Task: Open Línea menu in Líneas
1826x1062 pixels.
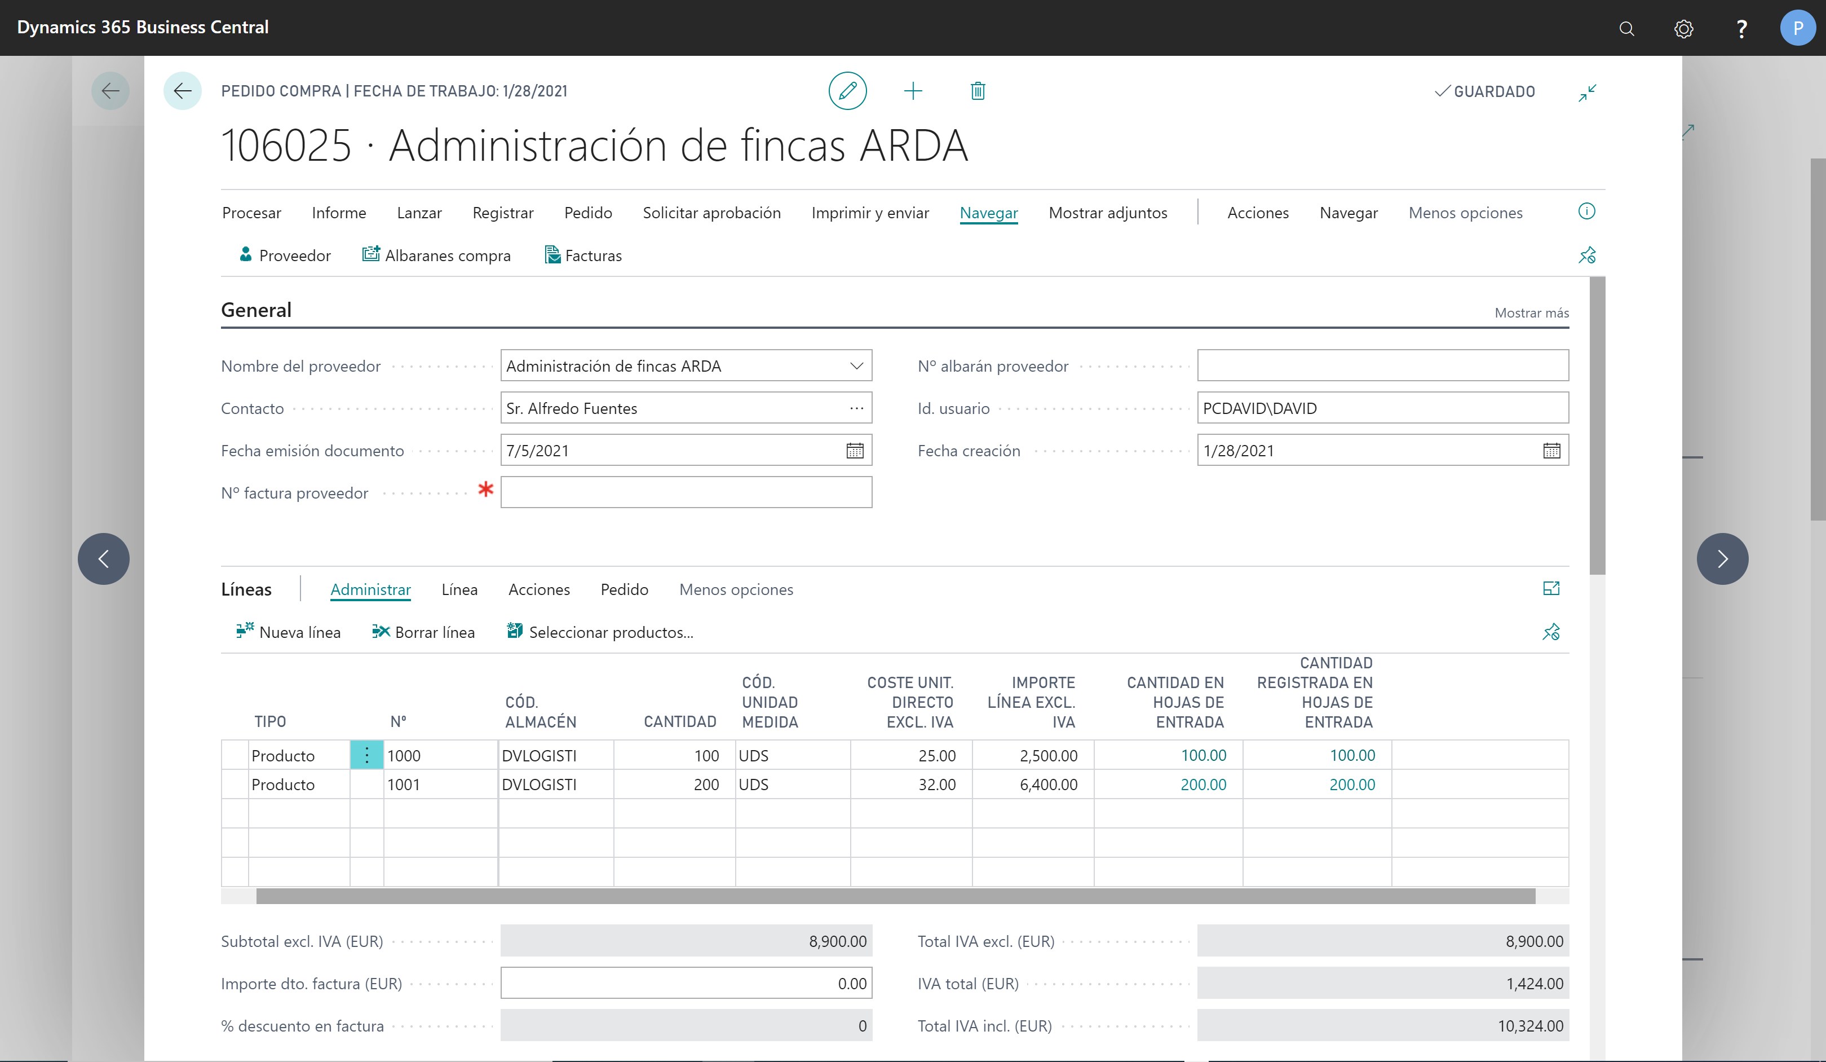Action: [459, 589]
